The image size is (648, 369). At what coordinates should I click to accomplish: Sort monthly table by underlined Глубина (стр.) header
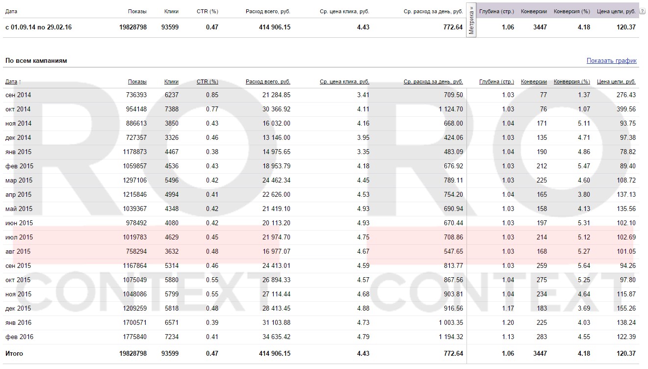(496, 82)
